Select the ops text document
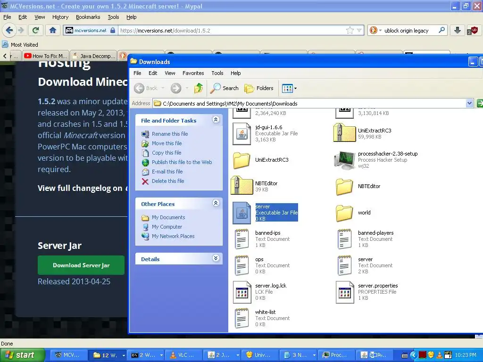 tap(241, 265)
